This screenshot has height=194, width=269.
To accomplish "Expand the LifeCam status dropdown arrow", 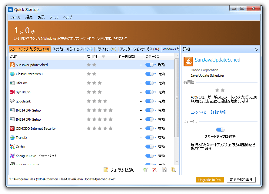I will (x=155, y=83).
